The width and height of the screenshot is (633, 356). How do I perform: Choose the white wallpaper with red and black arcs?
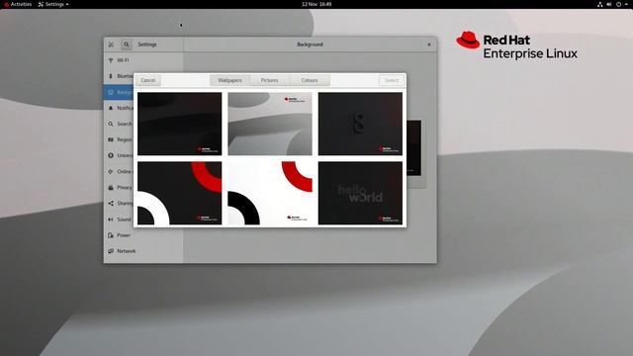coord(270,193)
